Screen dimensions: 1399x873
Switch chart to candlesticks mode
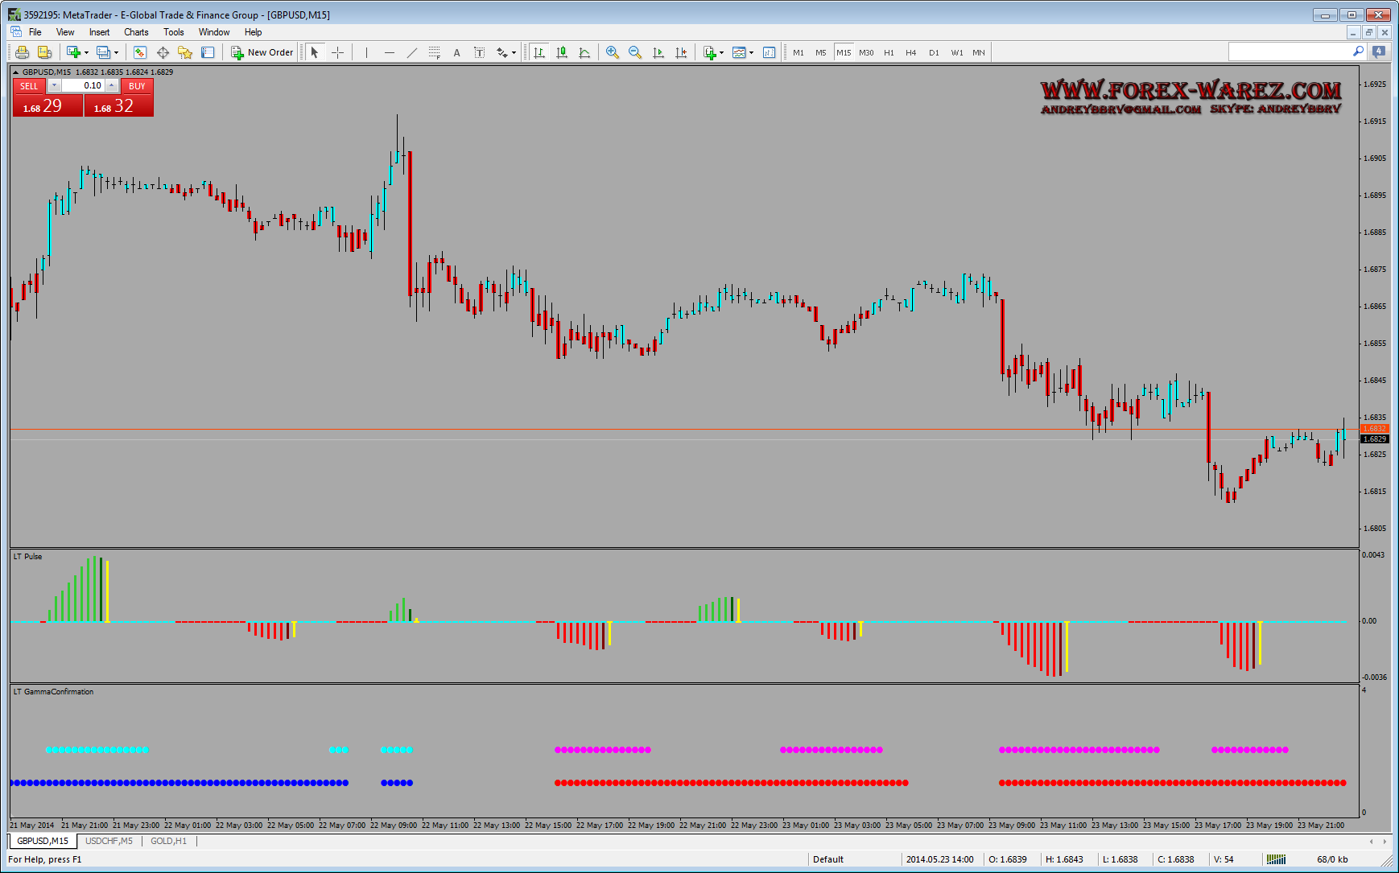click(x=562, y=53)
